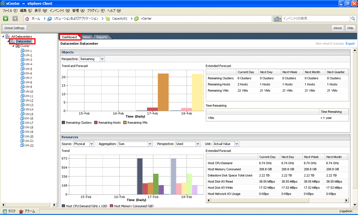Screen dimensions: 358x215
Task: Open the ファイル menu
Action: [x=10, y=10]
